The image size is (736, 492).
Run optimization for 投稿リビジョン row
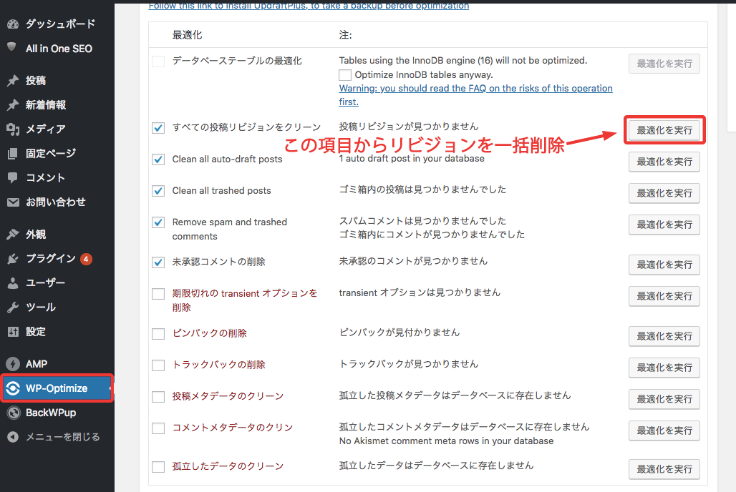tap(664, 130)
